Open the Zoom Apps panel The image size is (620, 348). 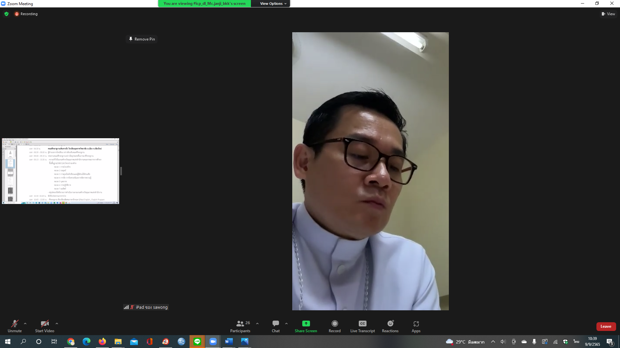click(416, 326)
